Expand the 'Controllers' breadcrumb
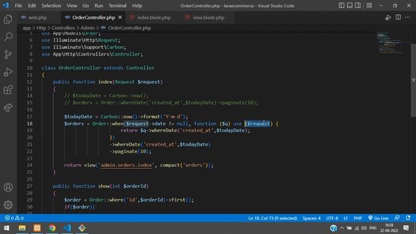Image resolution: width=416 pixels, height=234 pixels. point(63,28)
